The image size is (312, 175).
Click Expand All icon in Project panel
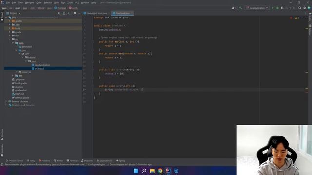tap(64, 13)
